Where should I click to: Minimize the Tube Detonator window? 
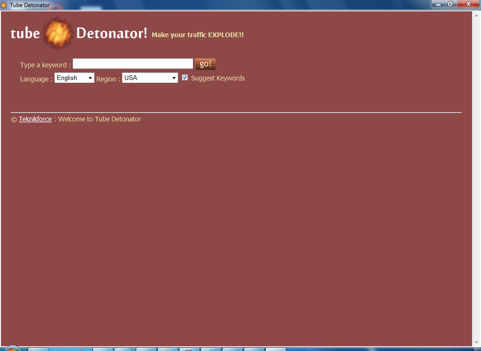point(438,4)
